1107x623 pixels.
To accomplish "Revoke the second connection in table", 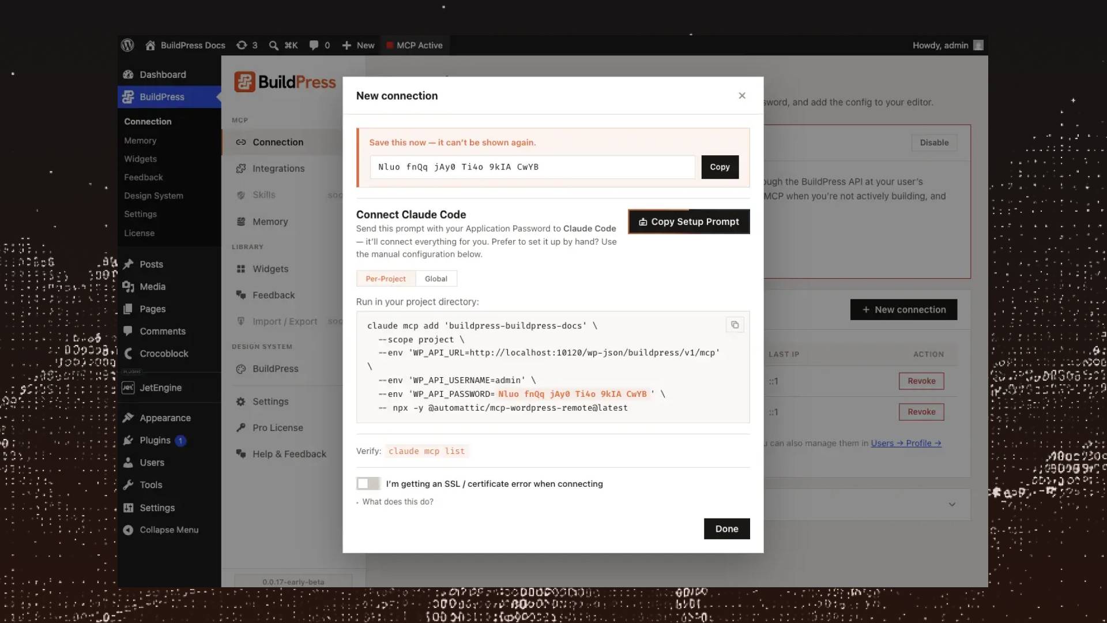I will coord(921,412).
